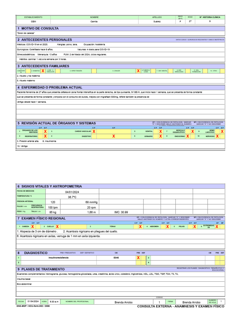This screenshot has width=239, height=318.
Task: Toggle Hemo Linfático SP checkbox
Action: click(222, 131)
